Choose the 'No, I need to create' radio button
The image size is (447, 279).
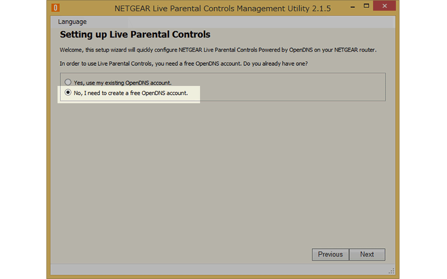(68, 93)
